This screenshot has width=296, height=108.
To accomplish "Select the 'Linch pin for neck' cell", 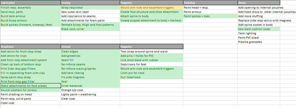I will click(151, 73).
